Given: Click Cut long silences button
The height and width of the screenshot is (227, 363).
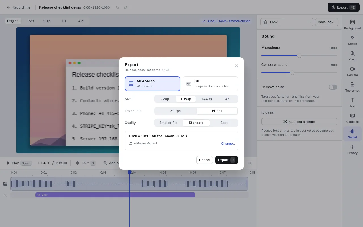Looking at the screenshot, I should tap(299, 121).
